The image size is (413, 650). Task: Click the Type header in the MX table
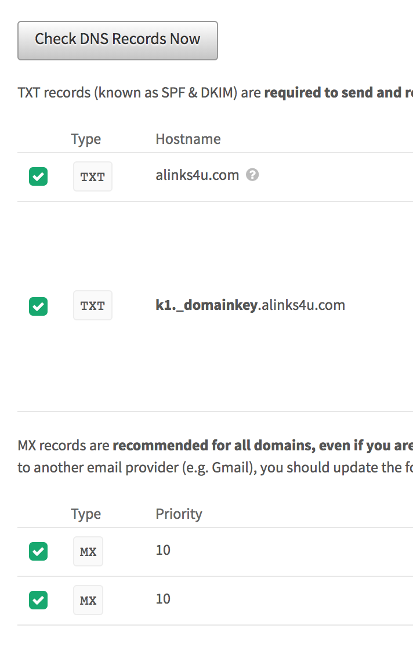pyautogui.click(x=86, y=514)
